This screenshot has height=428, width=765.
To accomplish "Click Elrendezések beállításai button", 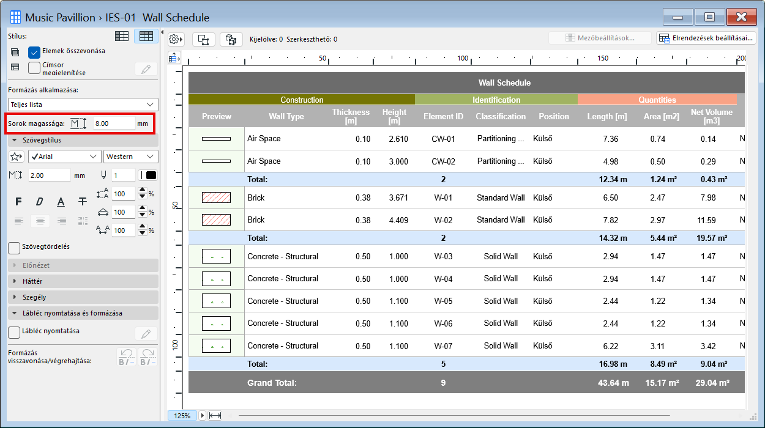I will coord(706,38).
